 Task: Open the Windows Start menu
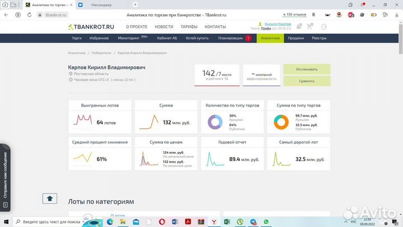(6, 222)
